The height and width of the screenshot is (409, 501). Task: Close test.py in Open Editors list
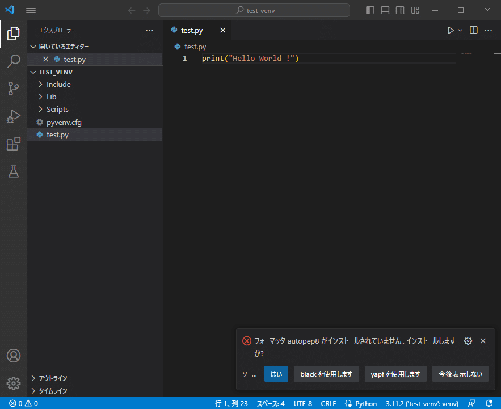coord(46,59)
